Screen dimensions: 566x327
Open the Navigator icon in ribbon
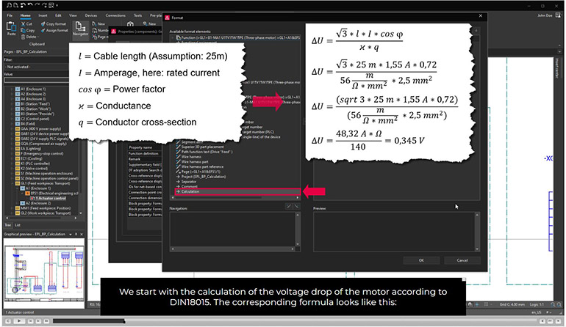click(80, 28)
